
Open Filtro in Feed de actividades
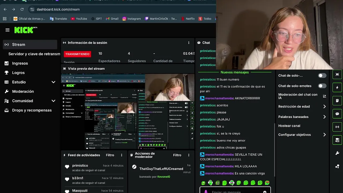tap(110, 155)
